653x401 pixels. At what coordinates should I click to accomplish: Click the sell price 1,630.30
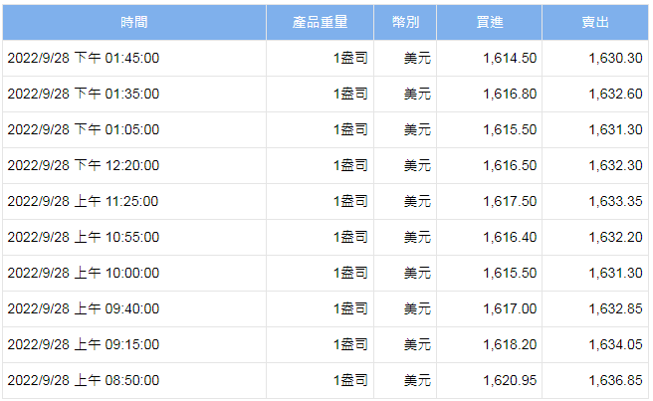[616, 58]
